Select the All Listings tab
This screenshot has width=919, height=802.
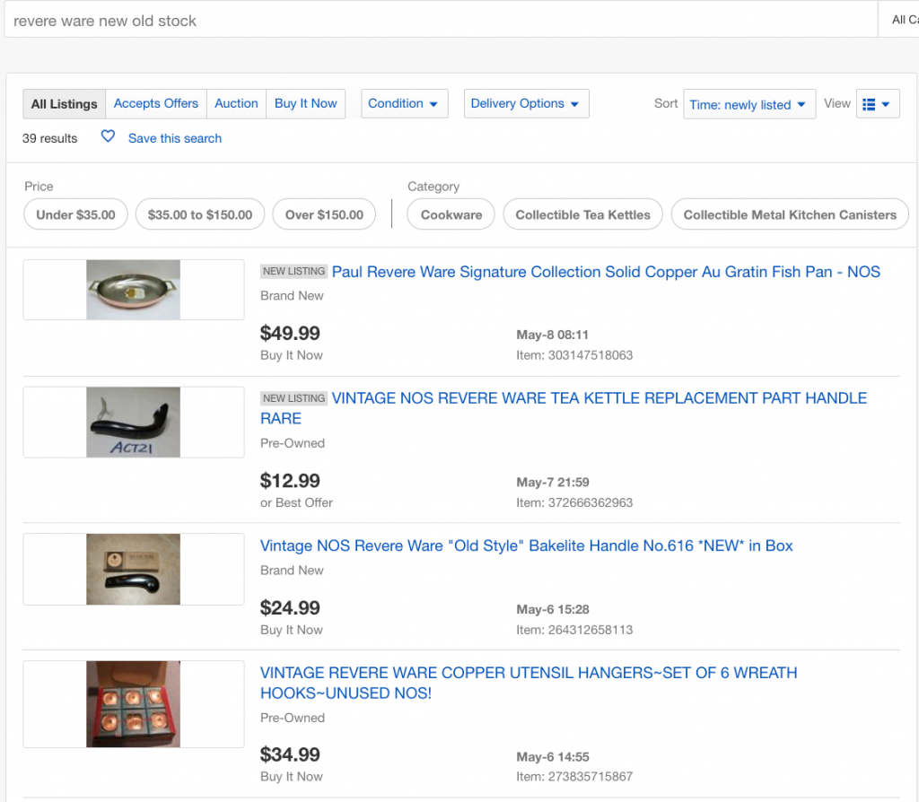[x=64, y=104]
